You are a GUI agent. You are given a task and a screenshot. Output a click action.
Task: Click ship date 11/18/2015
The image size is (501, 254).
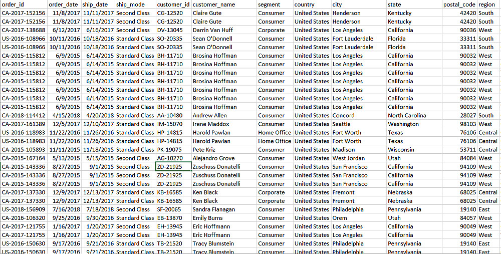(98, 149)
